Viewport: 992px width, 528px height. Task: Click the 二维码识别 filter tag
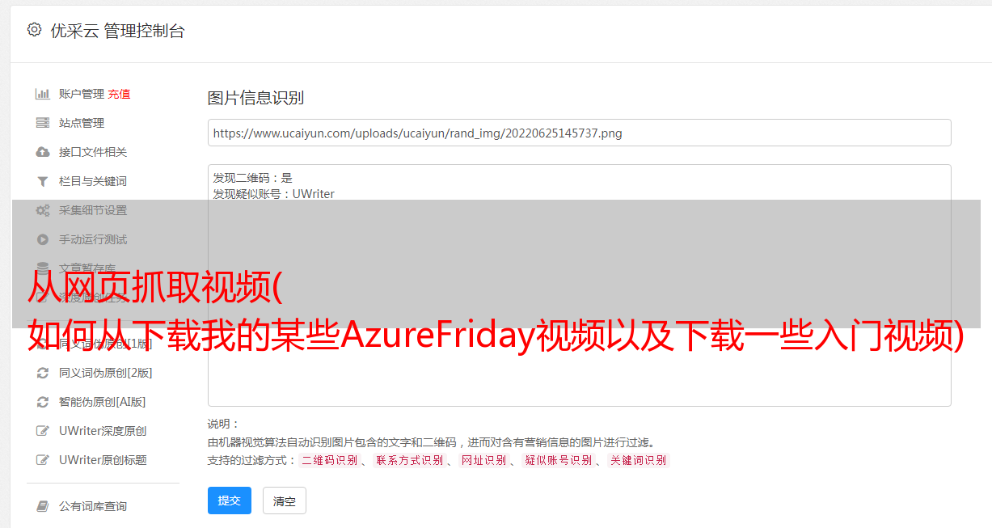[x=329, y=460]
